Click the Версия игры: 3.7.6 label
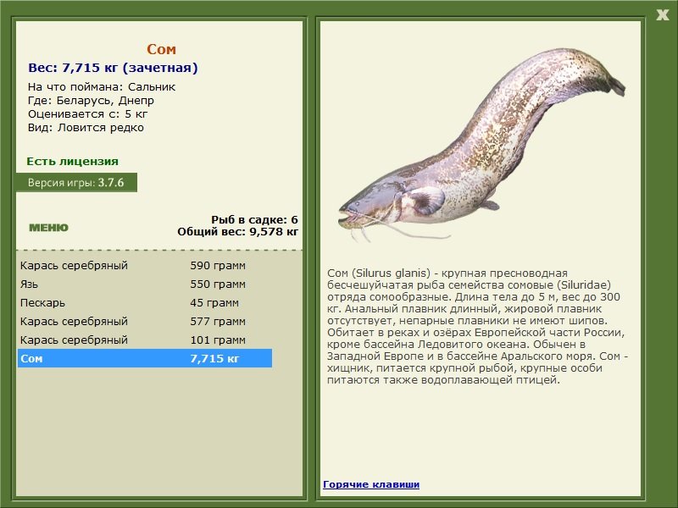This screenshot has height=508, width=678. point(76,182)
